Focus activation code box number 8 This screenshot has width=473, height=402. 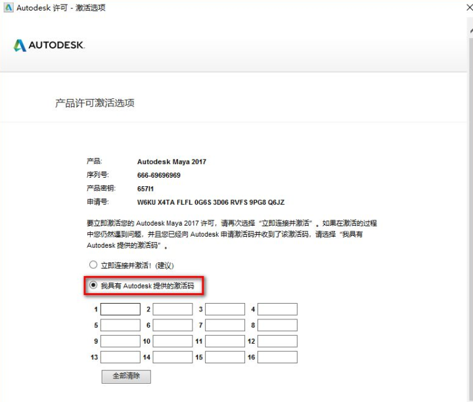coord(277,325)
